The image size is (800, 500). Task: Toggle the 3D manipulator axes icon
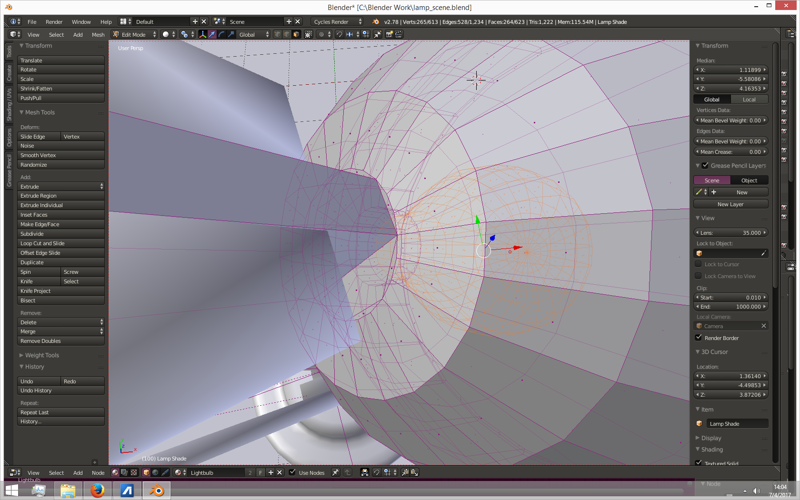[202, 34]
